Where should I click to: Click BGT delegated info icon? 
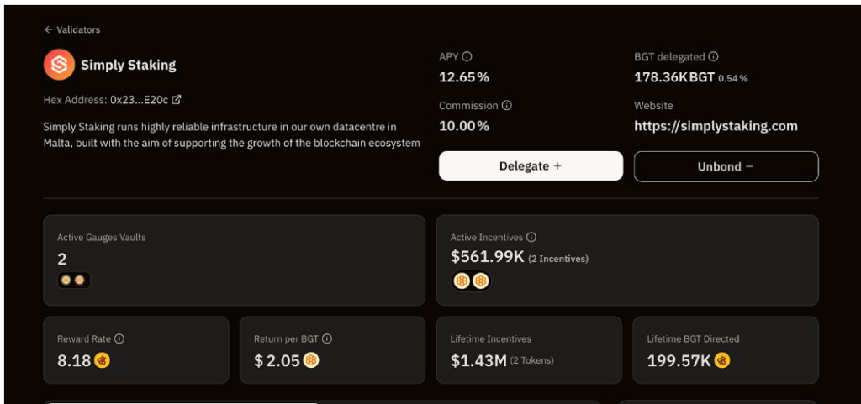coord(713,57)
